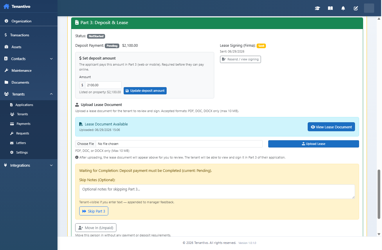This screenshot has height=250, width=382.
Task: Click 'Version 1.0.1.0' in footer
Action: click(247, 243)
